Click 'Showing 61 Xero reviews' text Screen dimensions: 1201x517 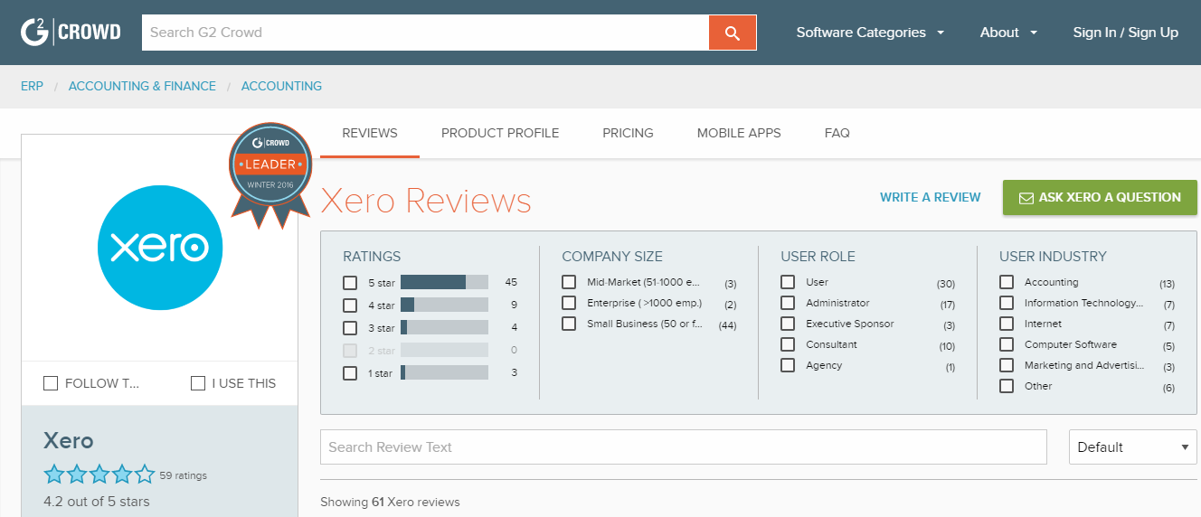(390, 502)
